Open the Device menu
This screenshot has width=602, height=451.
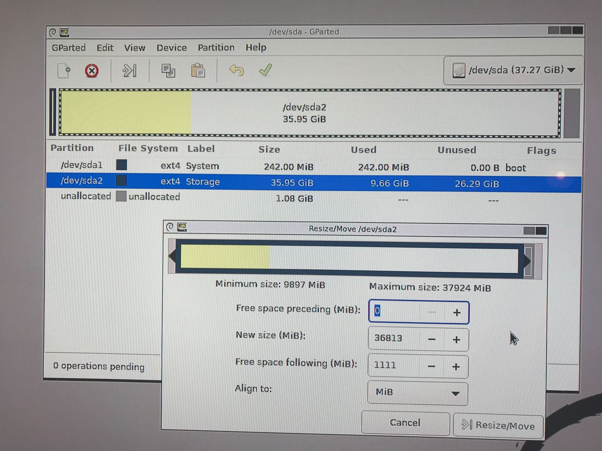tap(172, 48)
